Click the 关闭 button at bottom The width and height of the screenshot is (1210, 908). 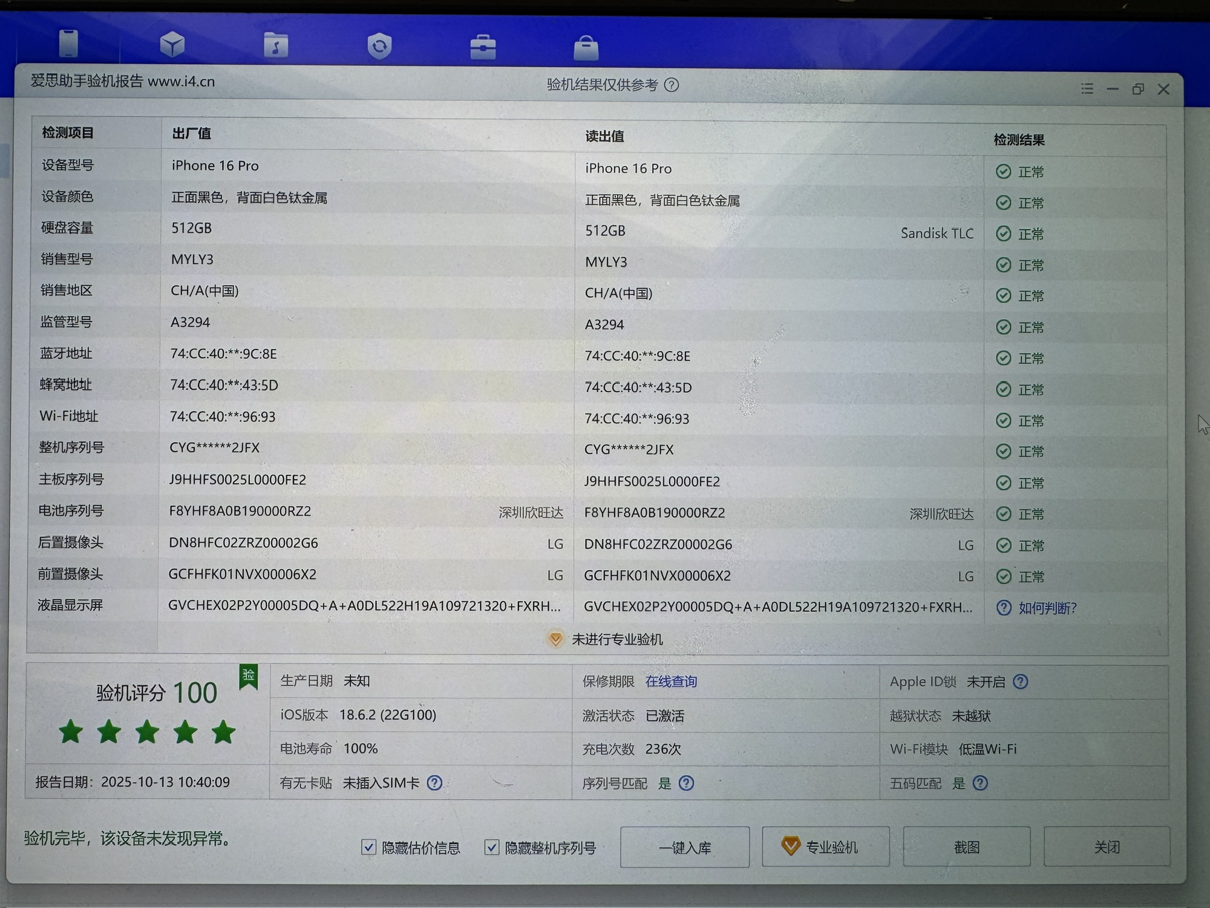coord(1107,846)
